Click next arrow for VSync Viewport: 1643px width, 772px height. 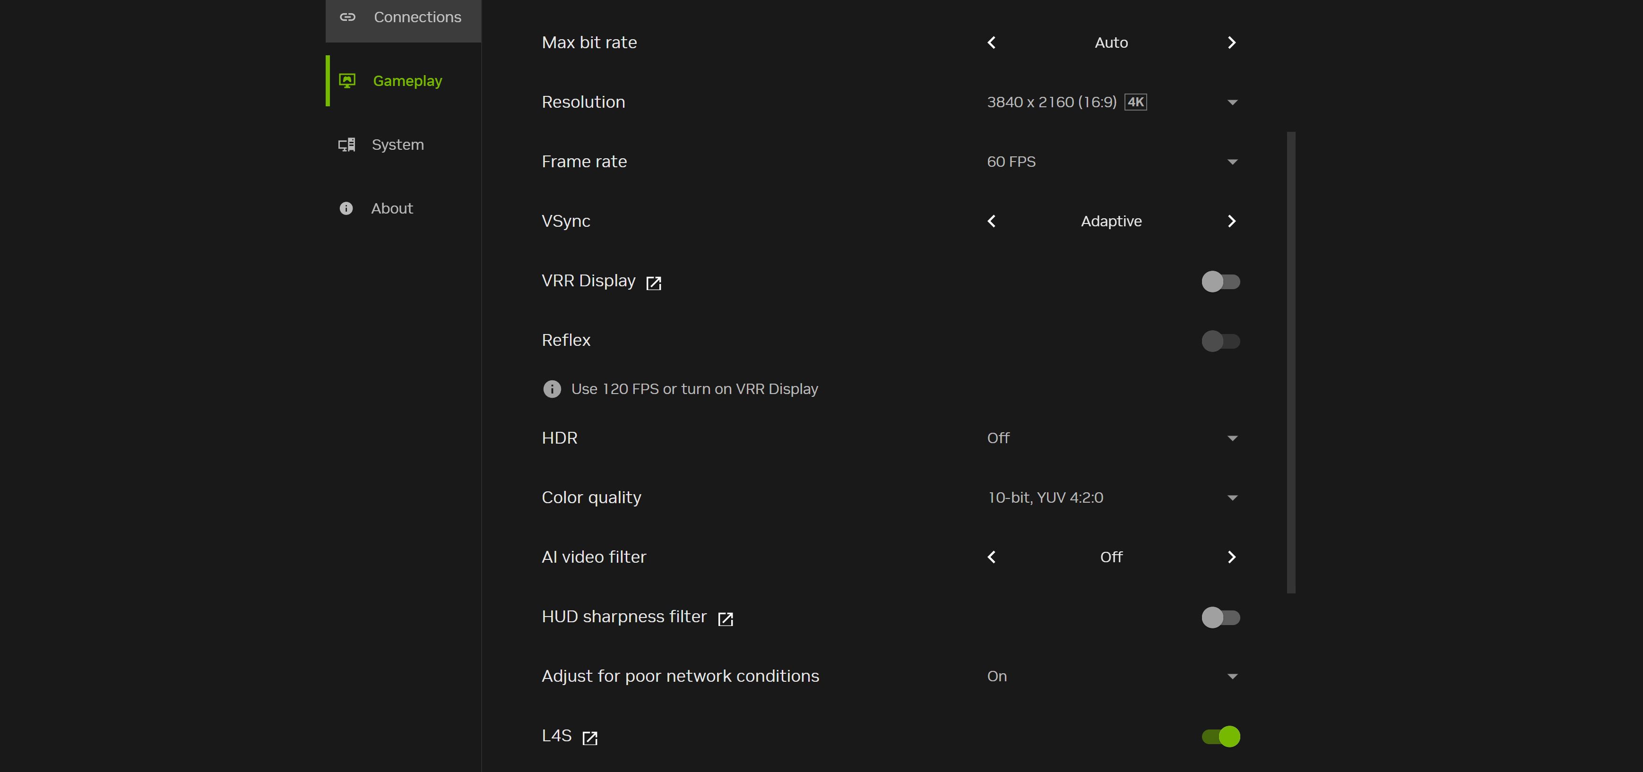[1232, 221]
